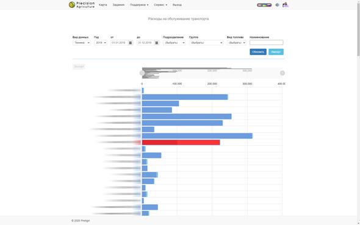Viewport: 360px width, 225px height.
Task: Open the calendar icon for the 'от' date
Action: (x=131, y=43)
